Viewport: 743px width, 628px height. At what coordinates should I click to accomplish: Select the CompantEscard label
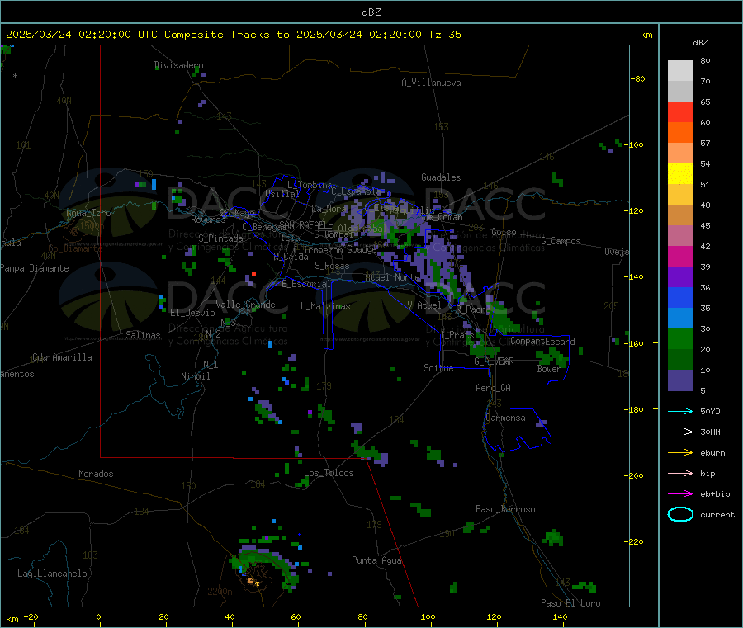pos(542,341)
